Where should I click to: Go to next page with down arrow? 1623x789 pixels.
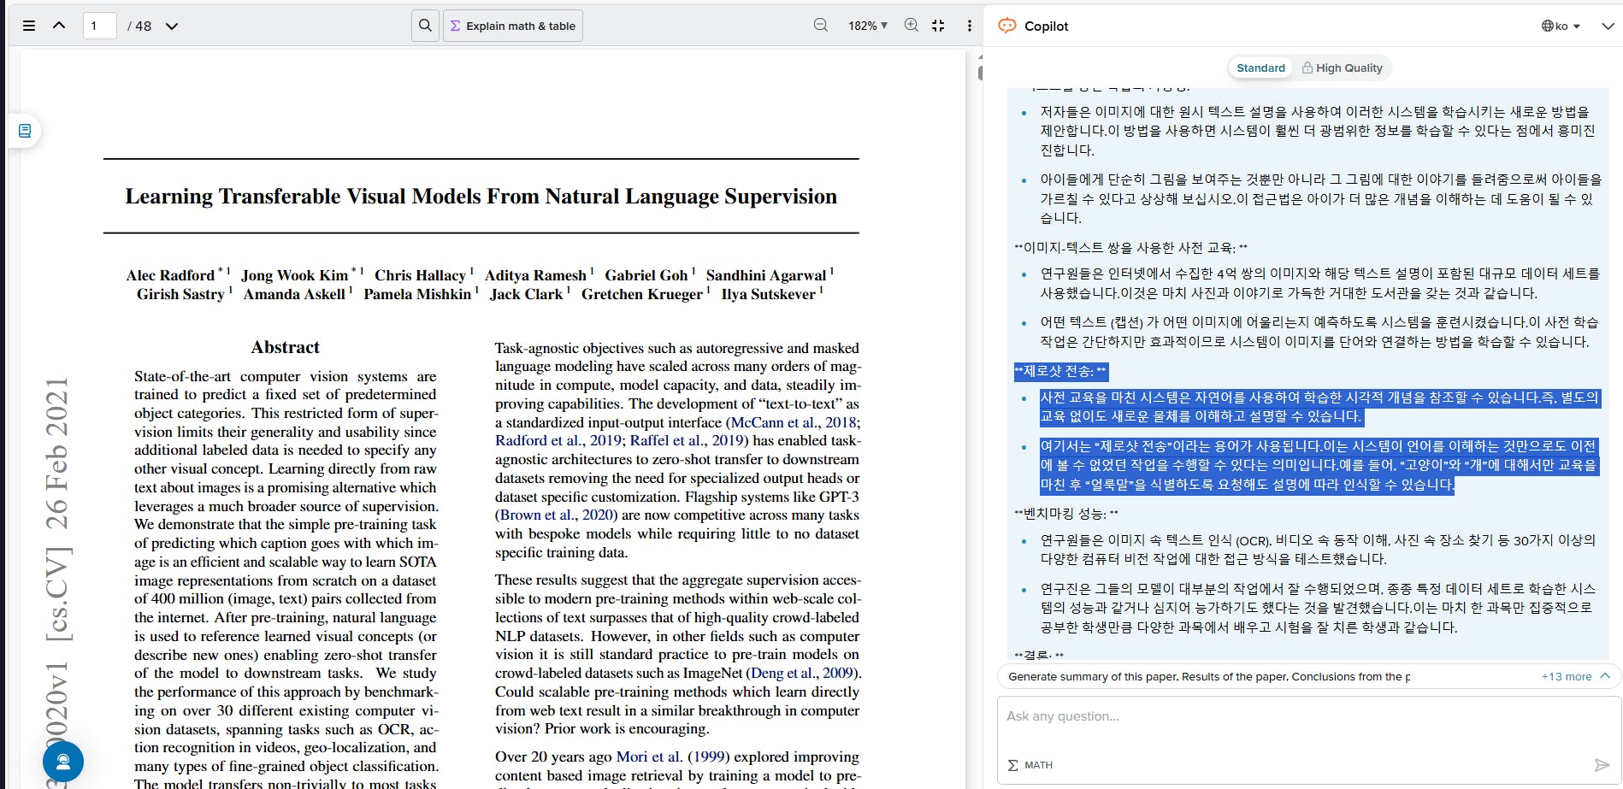coord(172,26)
